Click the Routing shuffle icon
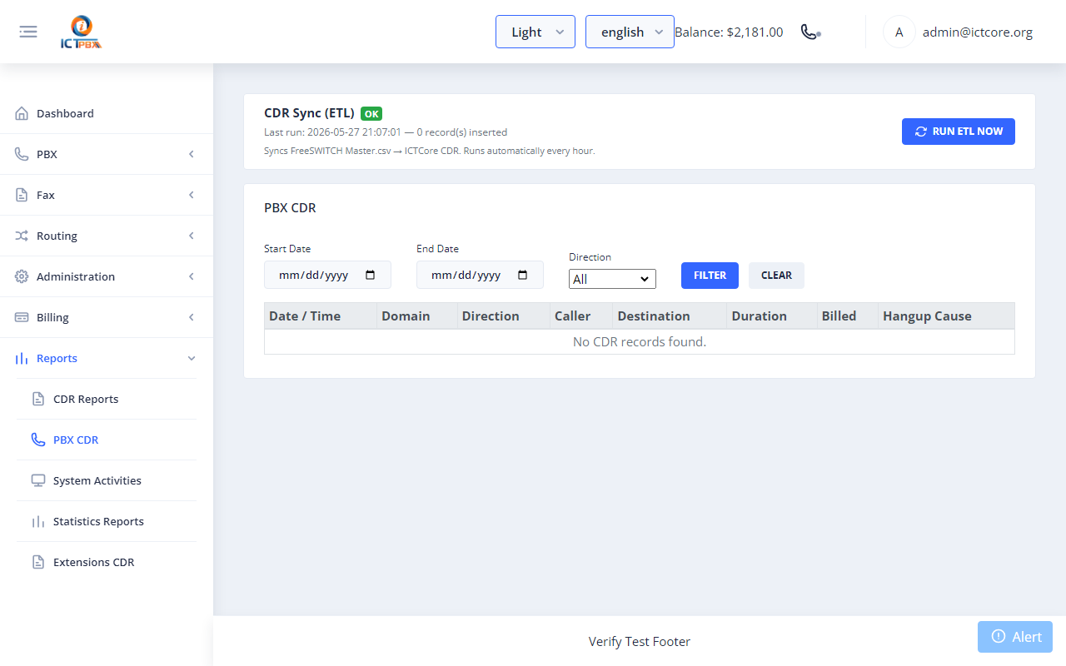 [x=22, y=236]
